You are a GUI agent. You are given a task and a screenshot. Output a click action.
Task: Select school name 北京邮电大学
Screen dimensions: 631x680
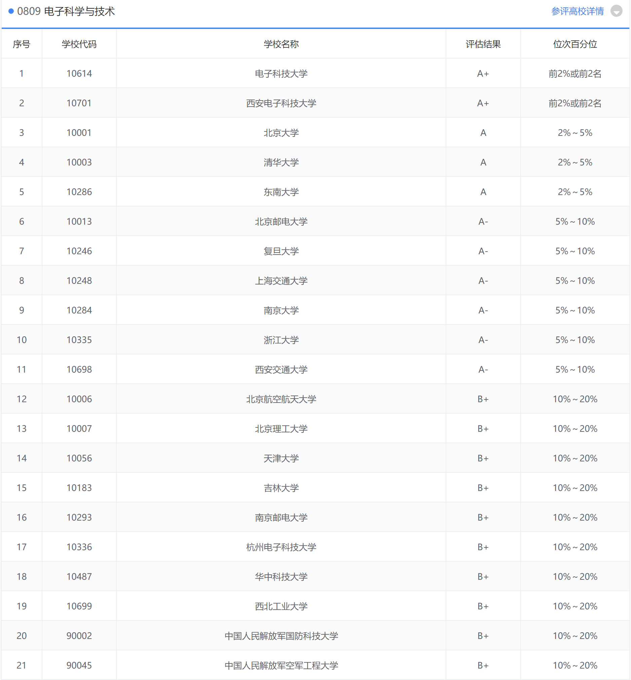[281, 222]
